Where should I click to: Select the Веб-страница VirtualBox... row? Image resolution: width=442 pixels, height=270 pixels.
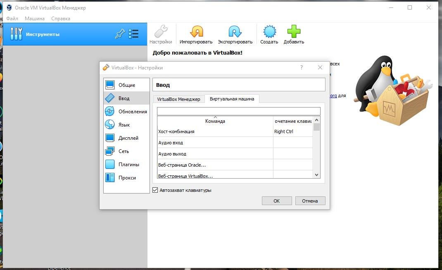pos(235,175)
